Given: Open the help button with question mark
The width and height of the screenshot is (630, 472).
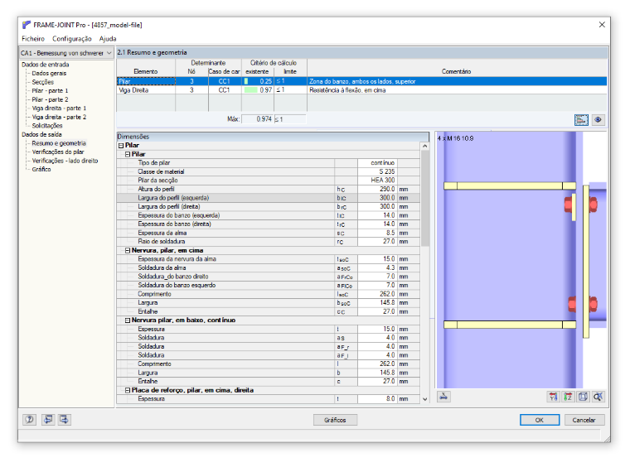Looking at the screenshot, I should [29, 420].
